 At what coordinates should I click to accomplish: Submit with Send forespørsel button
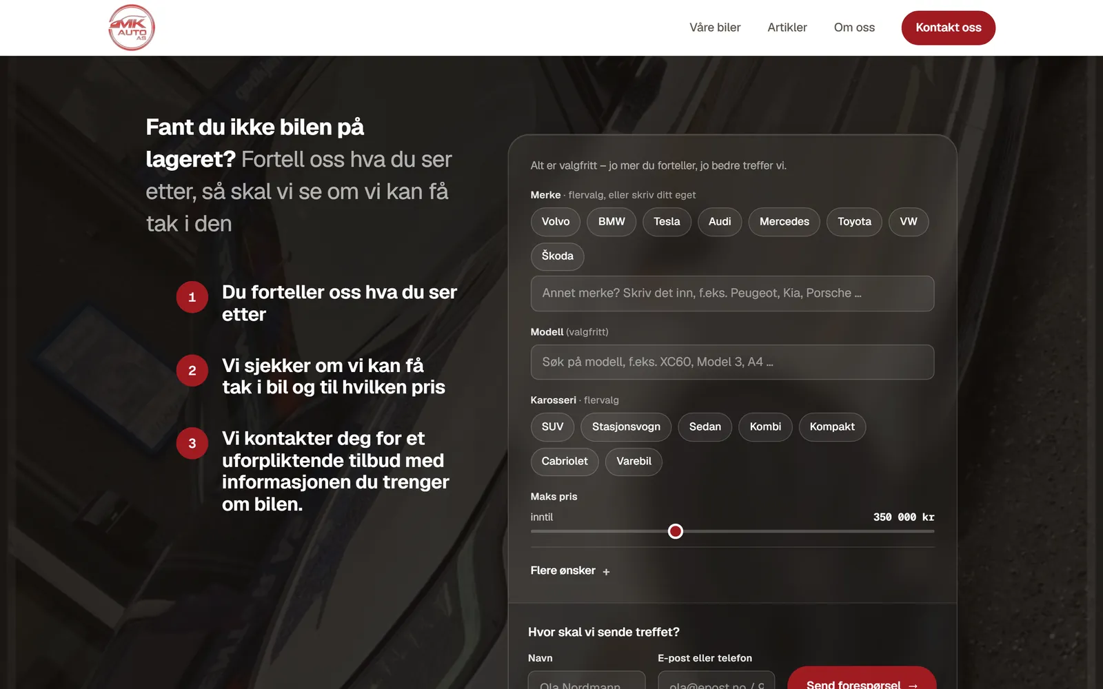tap(862, 679)
